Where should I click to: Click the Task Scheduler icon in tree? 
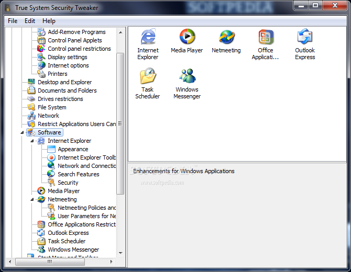point(41,241)
